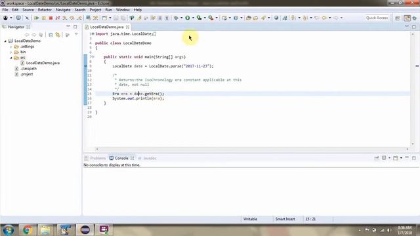The height and width of the screenshot is (236, 420).
Task: Toggle Link with Editor in Navigator
Action: (x=58, y=35)
